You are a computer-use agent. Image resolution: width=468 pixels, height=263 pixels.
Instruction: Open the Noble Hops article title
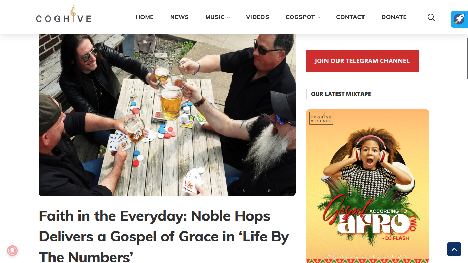click(164, 236)
